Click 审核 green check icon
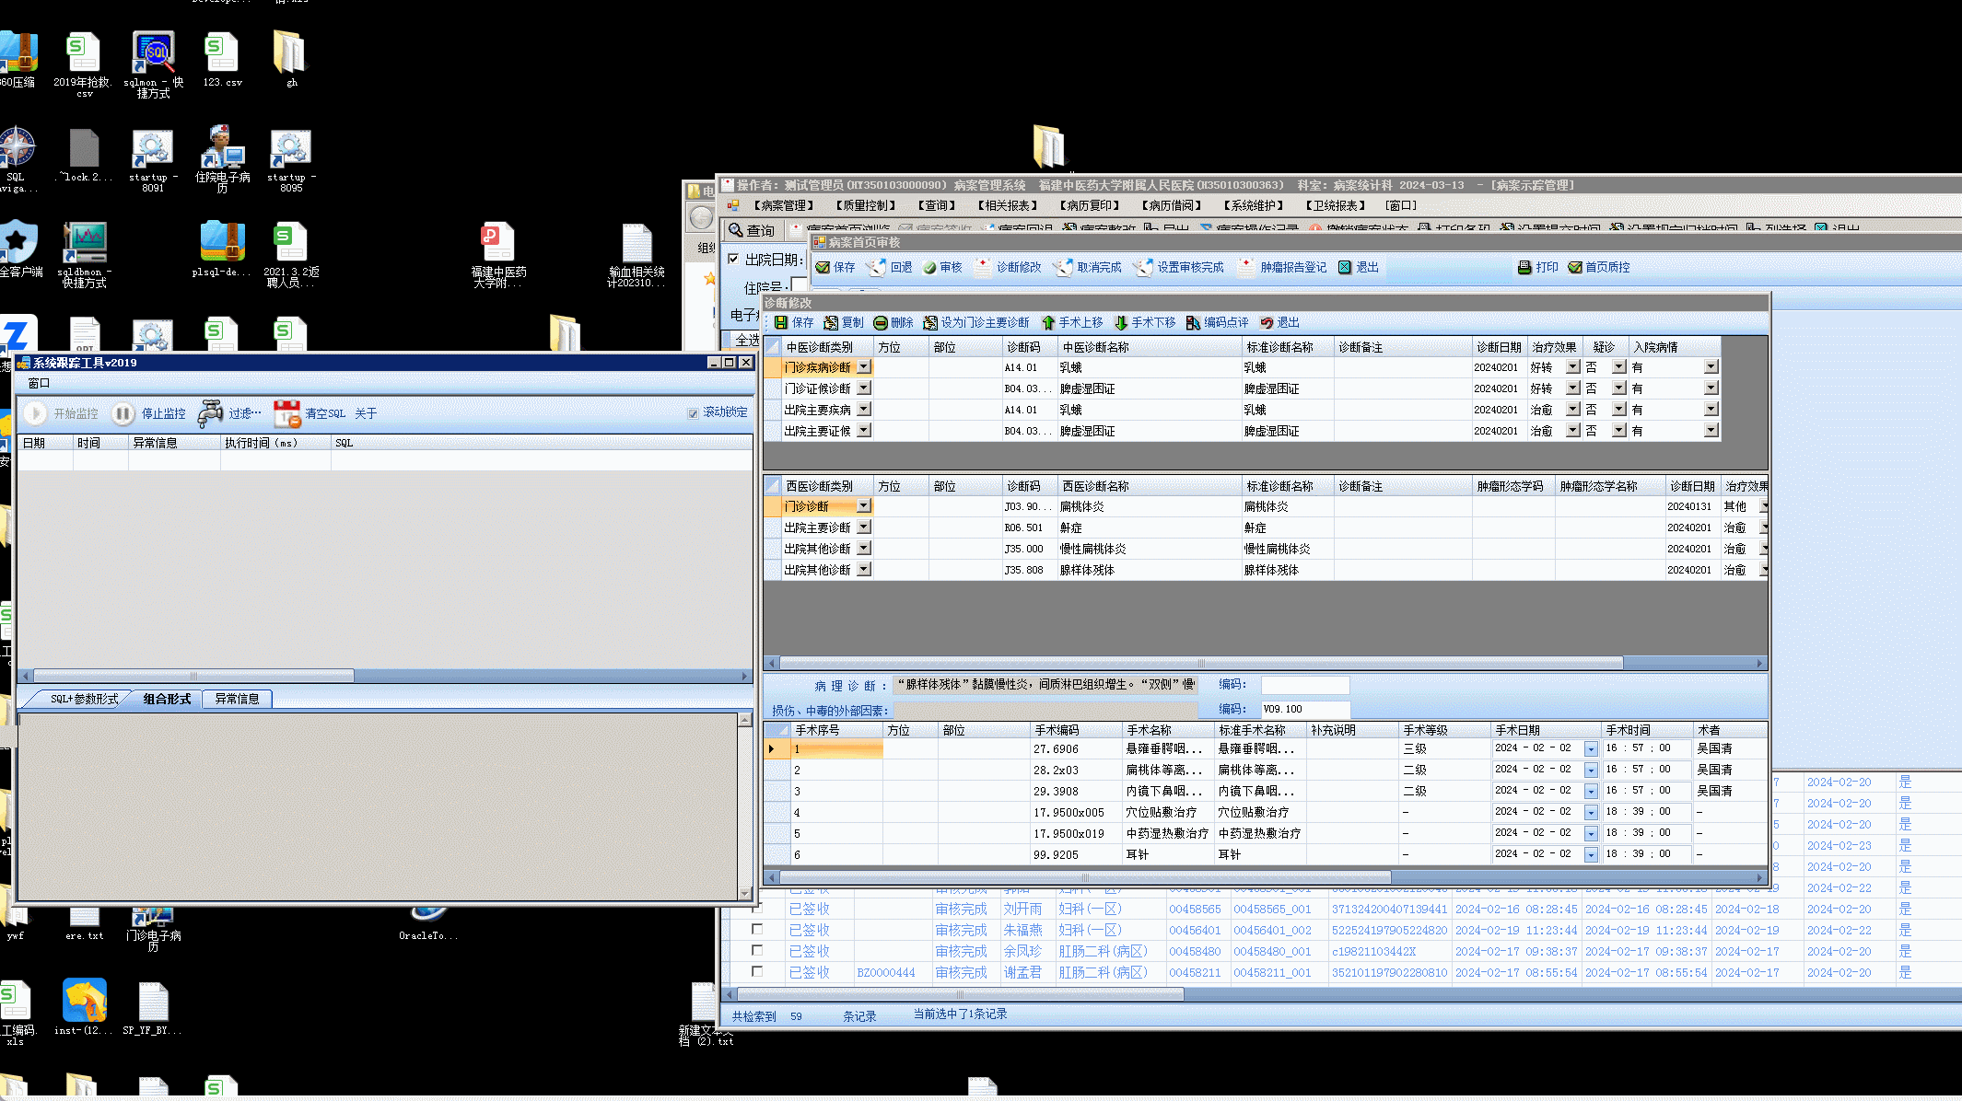The height and width of the screenshot is (1101, 1962). [x=929, y=268]
